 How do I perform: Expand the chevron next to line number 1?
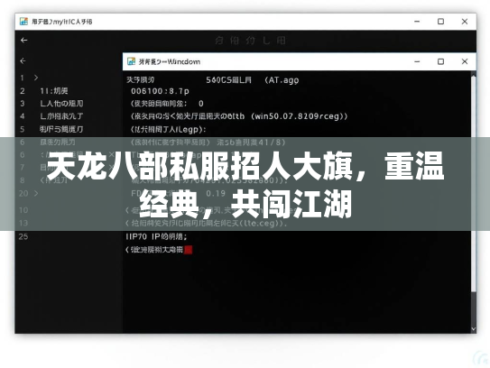click(36, 78)
